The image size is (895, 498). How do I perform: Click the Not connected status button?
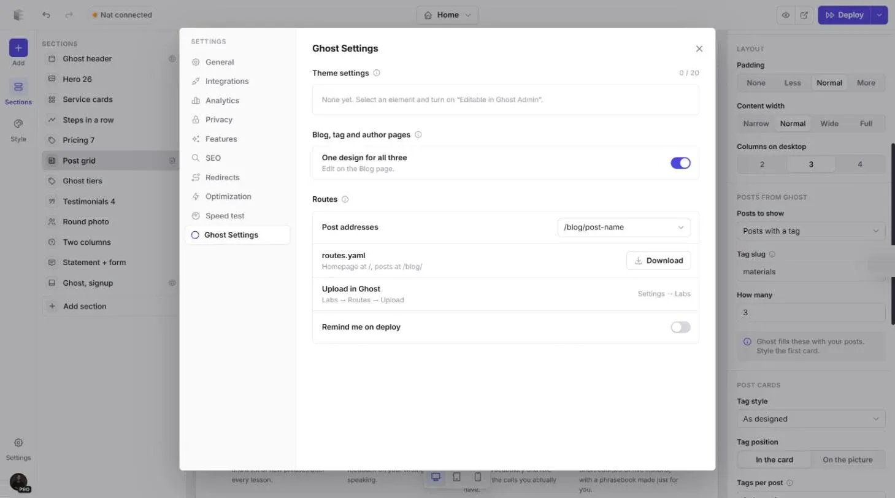click(121, 15)
